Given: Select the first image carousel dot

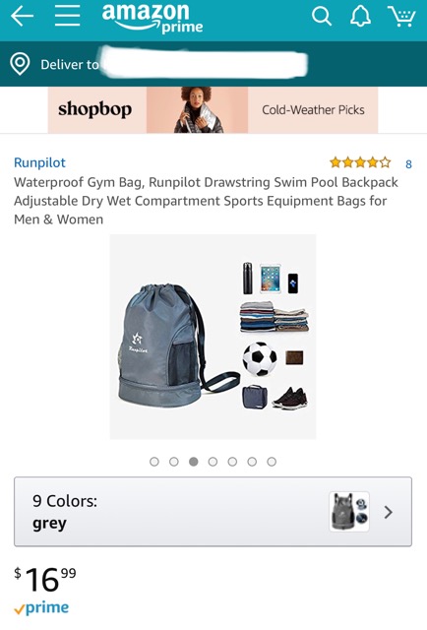Looking at the screenshot, I should click(x=154, y=462).
